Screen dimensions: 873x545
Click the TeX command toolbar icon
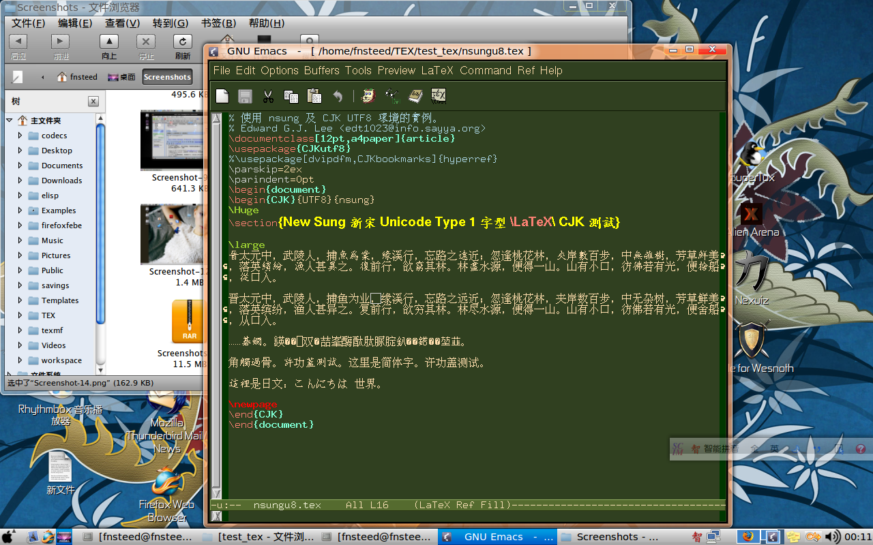tap(439, 96)
